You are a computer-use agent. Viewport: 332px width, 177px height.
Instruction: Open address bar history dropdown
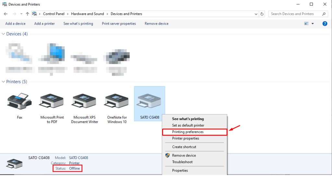(x=256, y=14)
